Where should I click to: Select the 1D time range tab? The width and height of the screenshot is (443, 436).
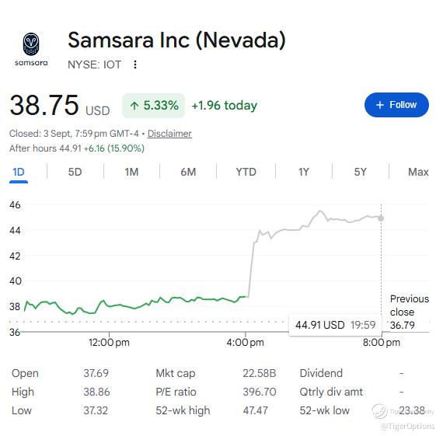[19, 172]
